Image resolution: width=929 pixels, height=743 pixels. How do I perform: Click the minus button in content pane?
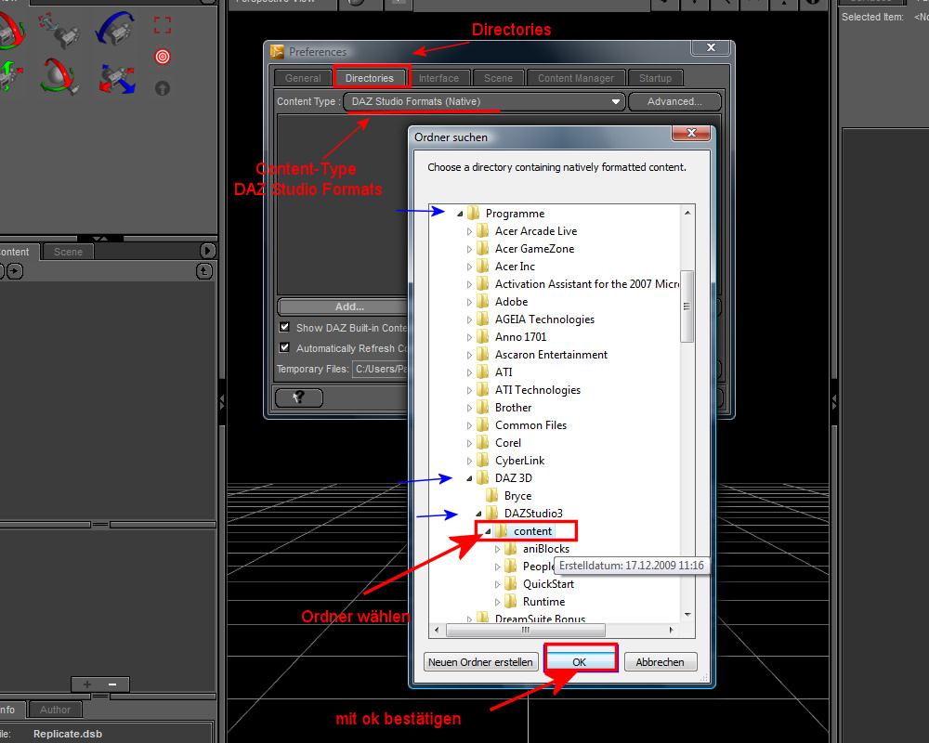[112, 684]
